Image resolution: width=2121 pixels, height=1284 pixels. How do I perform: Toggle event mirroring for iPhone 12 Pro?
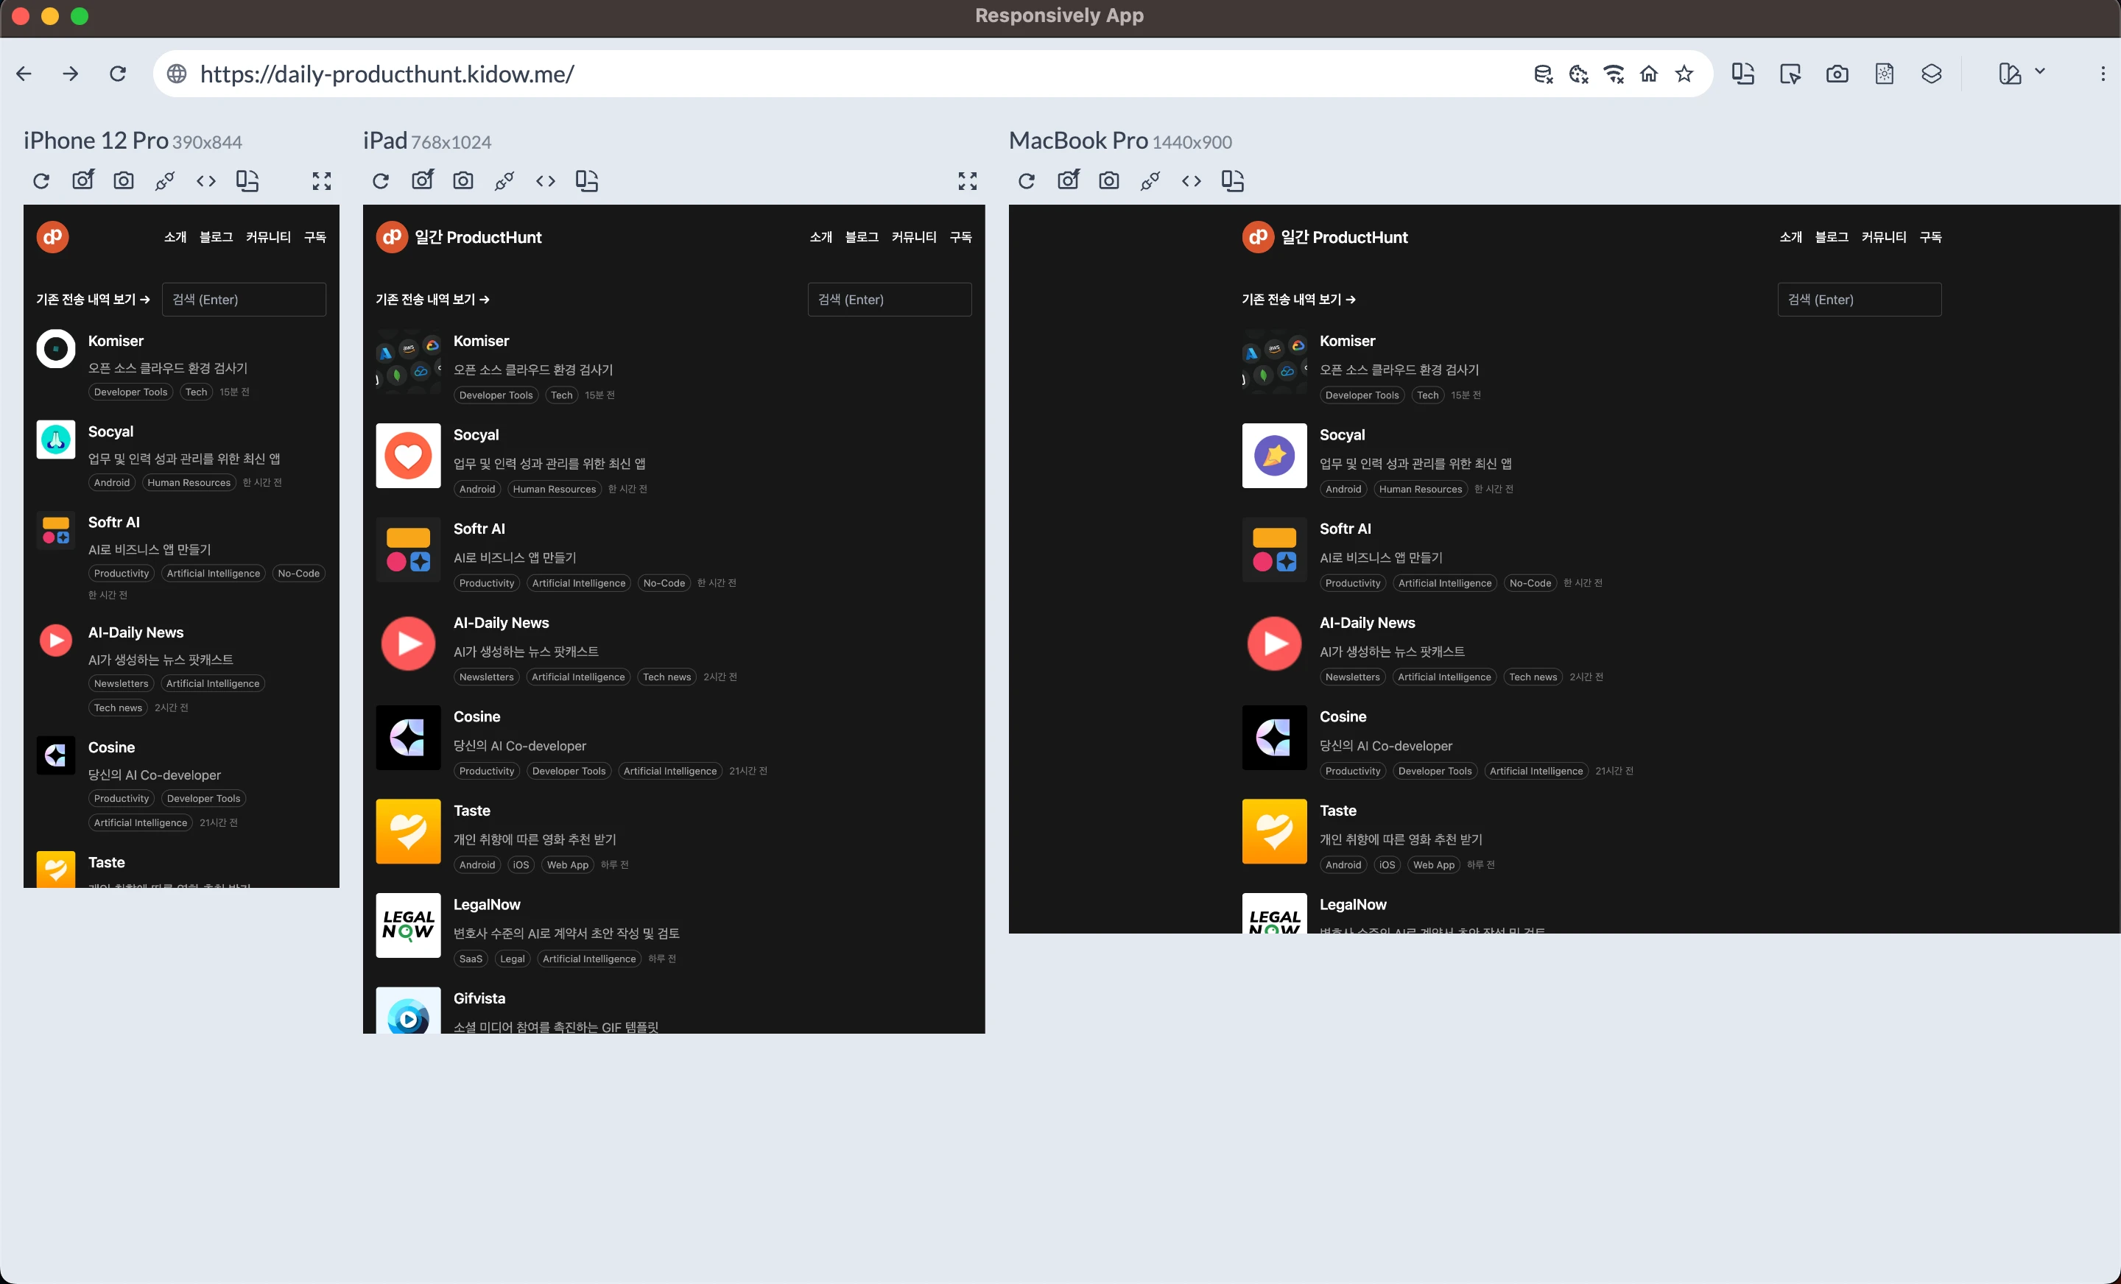coord(165,180)
